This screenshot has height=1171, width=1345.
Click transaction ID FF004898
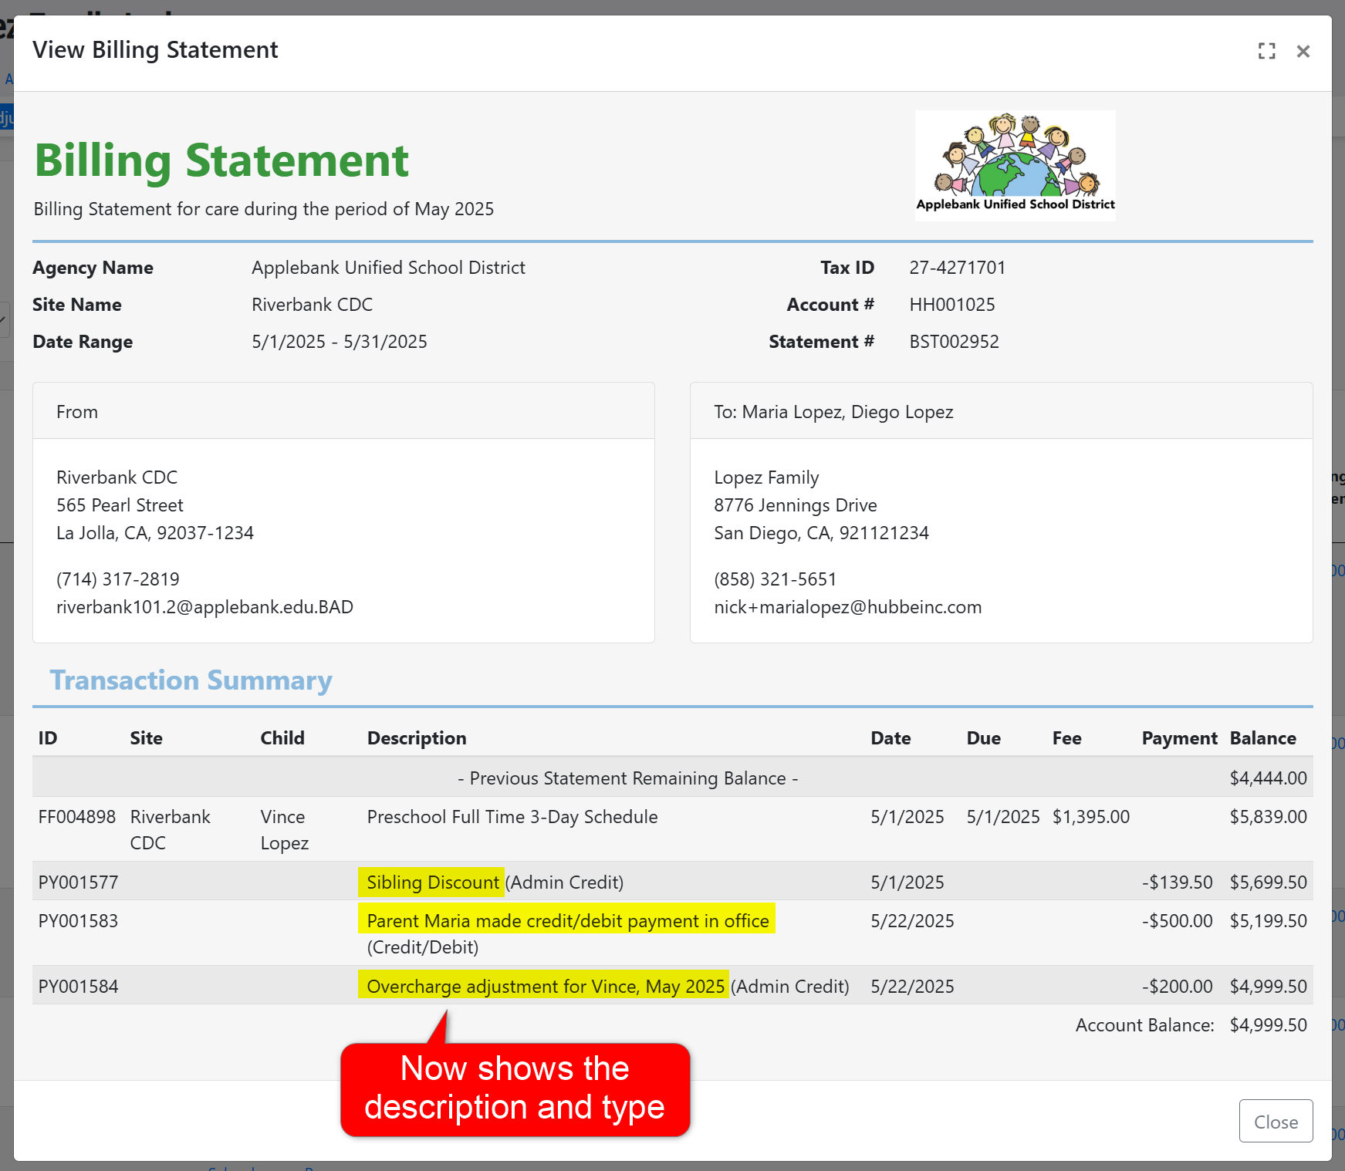coord(76,817)
